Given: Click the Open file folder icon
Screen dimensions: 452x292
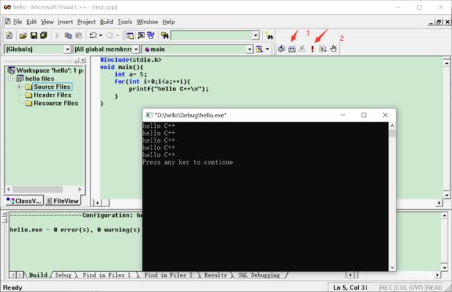Looking at the screenshot, I should 23,35.
